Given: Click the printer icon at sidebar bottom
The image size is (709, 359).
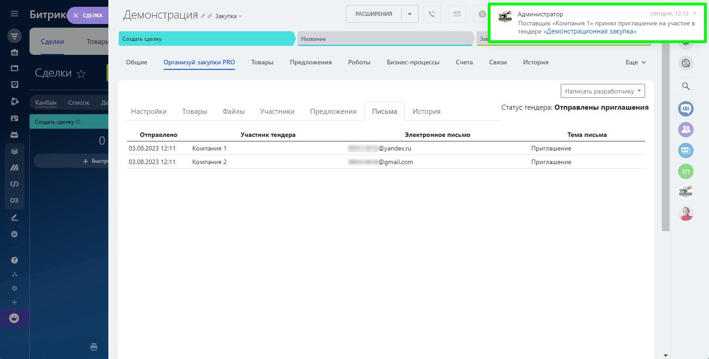Looking at the screenshot, I should 94,347.
